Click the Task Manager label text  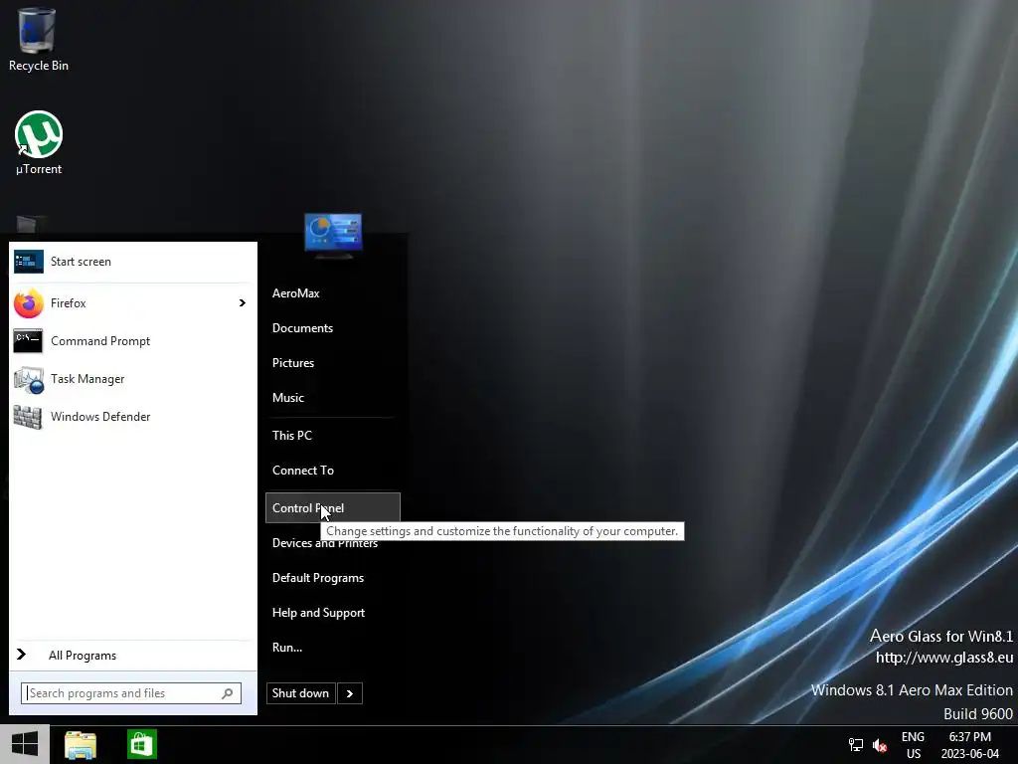[87, 379]
